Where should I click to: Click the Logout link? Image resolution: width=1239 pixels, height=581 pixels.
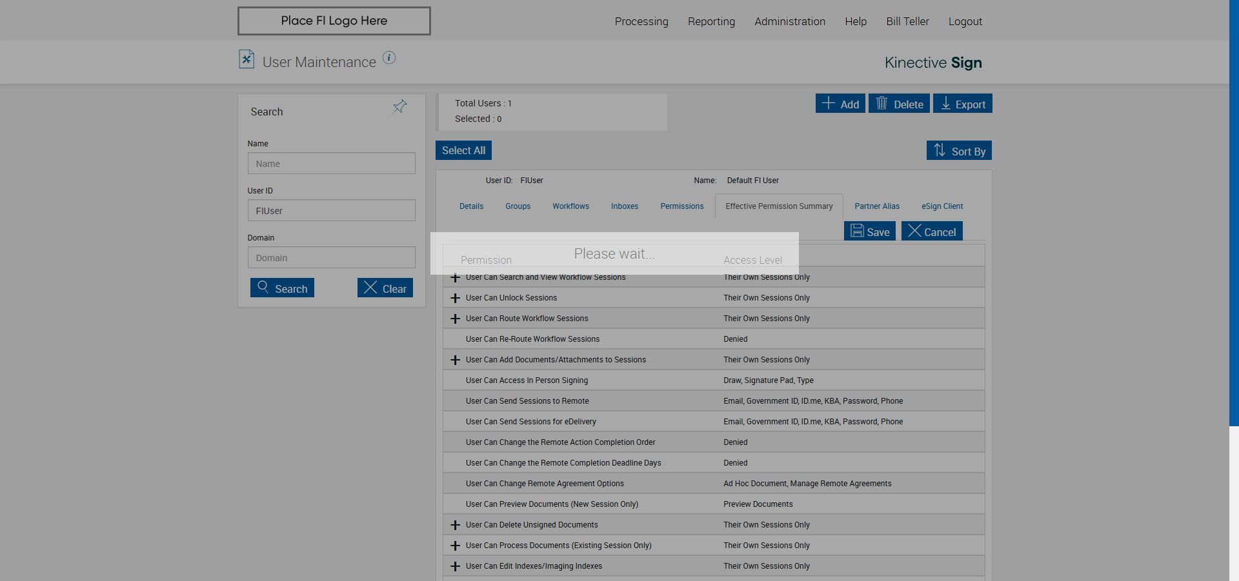tap(965, 21)
